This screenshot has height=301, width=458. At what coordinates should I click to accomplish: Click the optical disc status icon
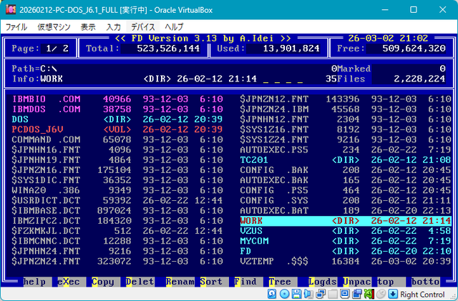pyautogui.click(x=283, y=294)
